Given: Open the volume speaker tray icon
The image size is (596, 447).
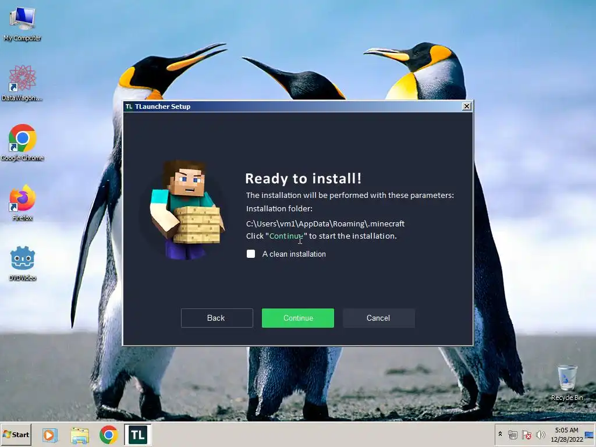Looking at the screenshot, I should point(540,434).
